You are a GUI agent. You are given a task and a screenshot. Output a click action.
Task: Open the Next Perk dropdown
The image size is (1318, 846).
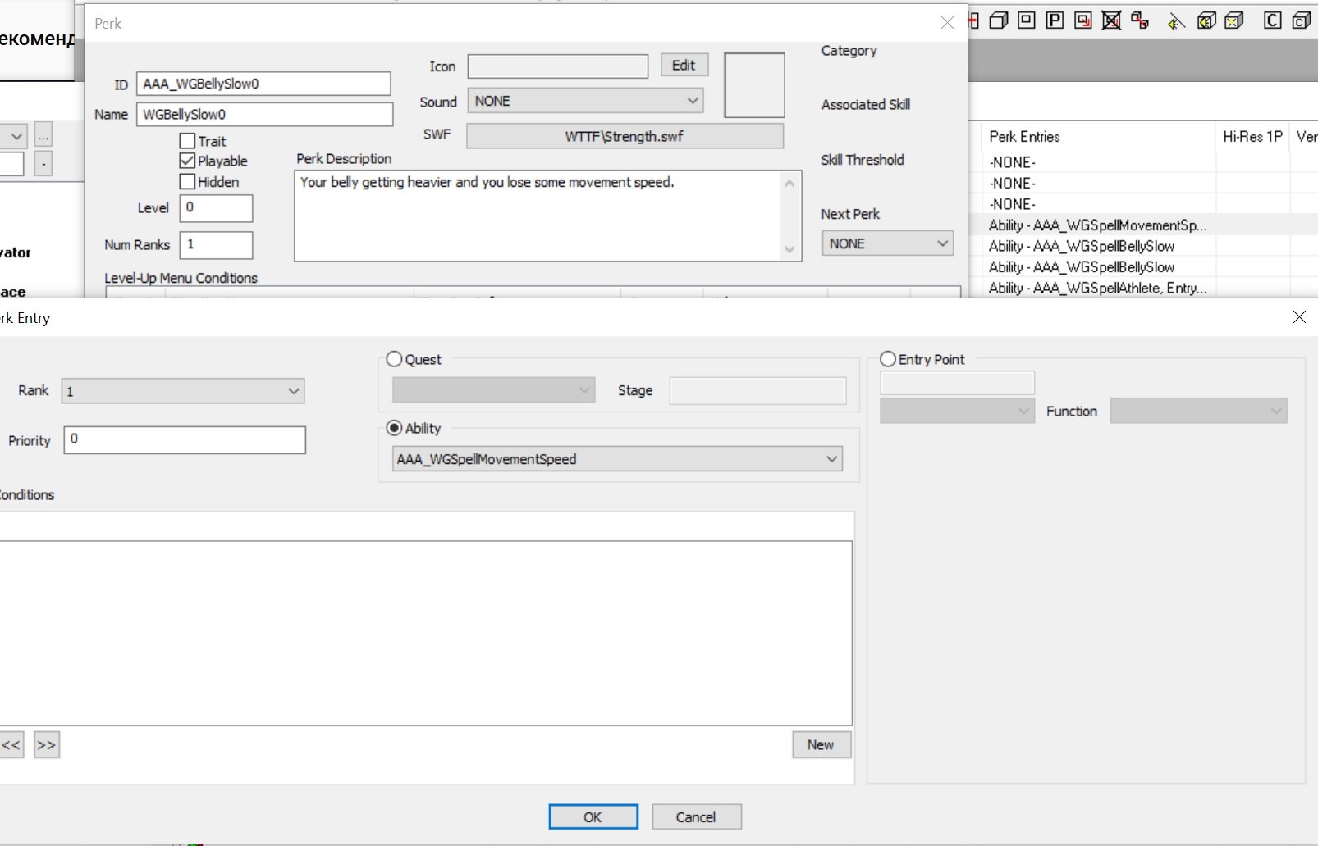click(887, 243)
